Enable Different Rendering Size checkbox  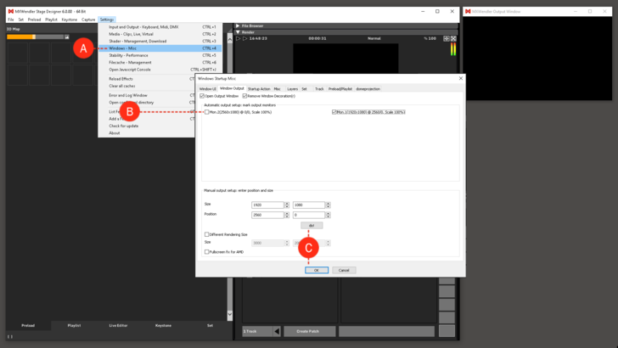click(x=206, y=234)
